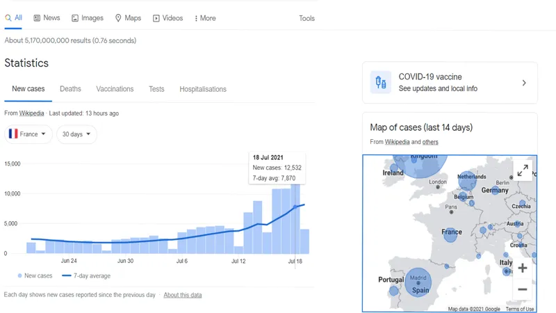Go to the News search tab
The height and width of the screenshot is (313, 556).
point(47,18)
